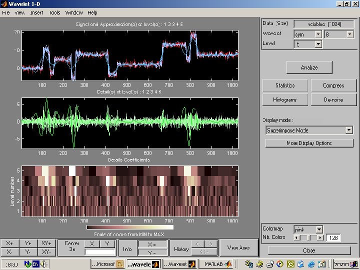Open the Display mode dropdown
The image size is (360, 270).
click(x=309, y=130)
